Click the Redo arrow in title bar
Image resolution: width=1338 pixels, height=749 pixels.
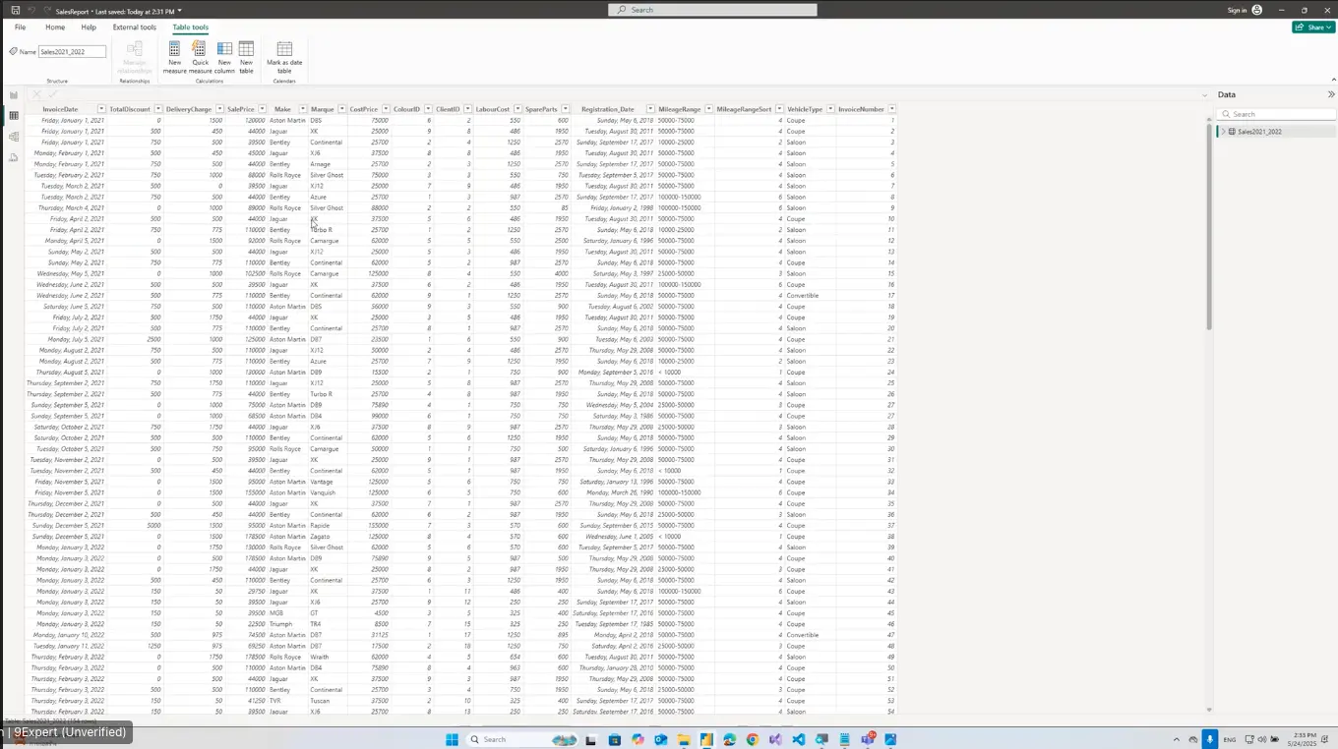tap(46, 10)
